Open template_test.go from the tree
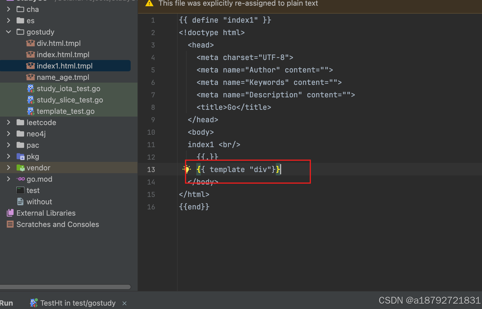This screenshot has width=482, height=309. pos(66,111)
